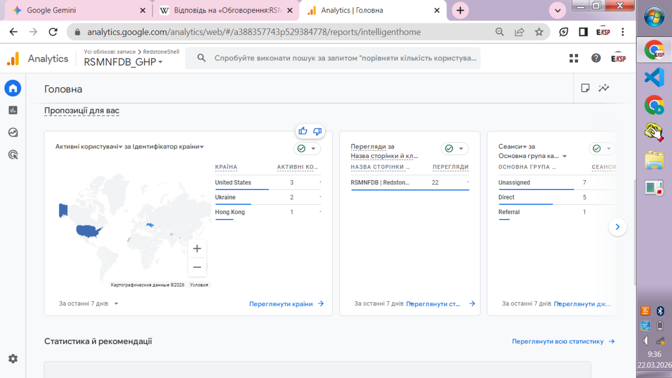
Task: Click the Ukraine row in the country table
Action: tap(268, 197)
